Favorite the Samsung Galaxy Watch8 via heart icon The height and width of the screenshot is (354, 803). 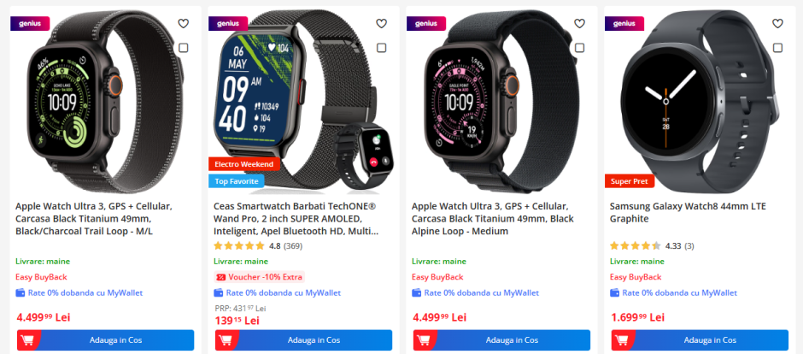click(x=778, y=24)
